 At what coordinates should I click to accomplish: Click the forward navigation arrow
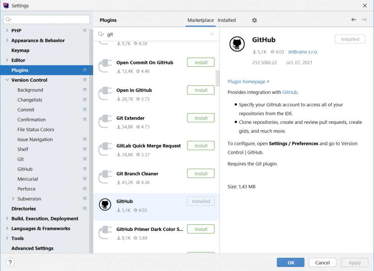click(x=364, y=19)
